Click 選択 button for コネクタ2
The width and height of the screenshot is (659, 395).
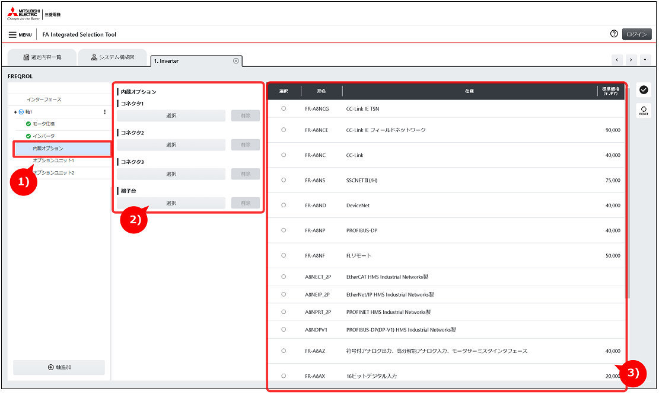pyautogui.click(x=171, y=145)
